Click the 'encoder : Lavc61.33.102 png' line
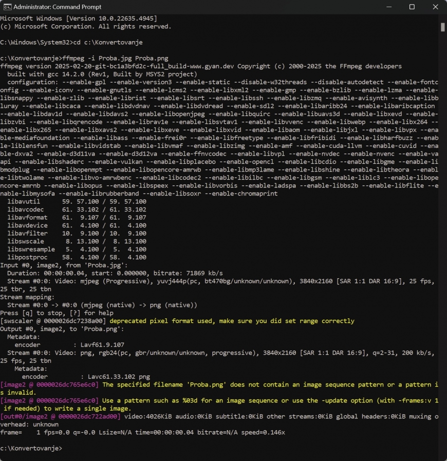 (x=86, y=377)
